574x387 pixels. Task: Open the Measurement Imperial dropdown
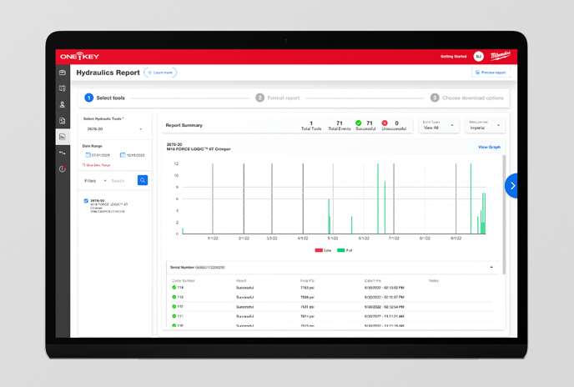click(485, 126)
